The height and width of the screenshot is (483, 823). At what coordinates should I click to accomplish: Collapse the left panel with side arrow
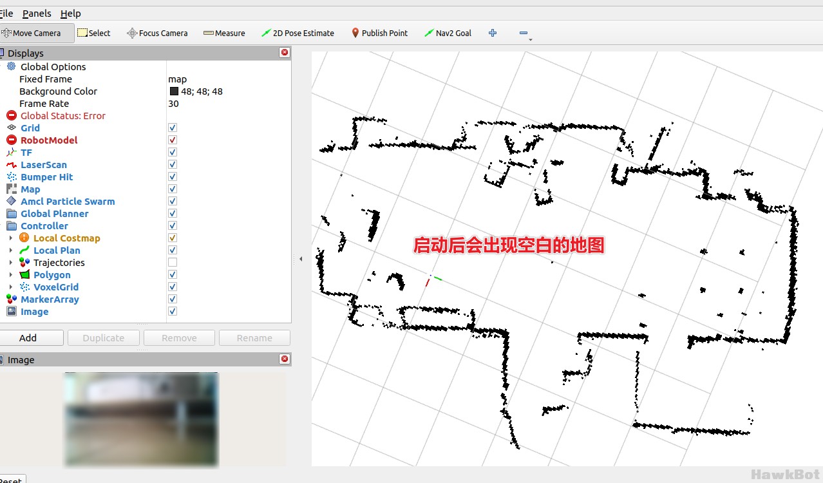[x=301, y=259]
